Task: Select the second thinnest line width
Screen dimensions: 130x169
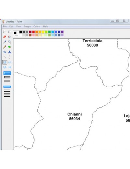Action: point(7,89)
